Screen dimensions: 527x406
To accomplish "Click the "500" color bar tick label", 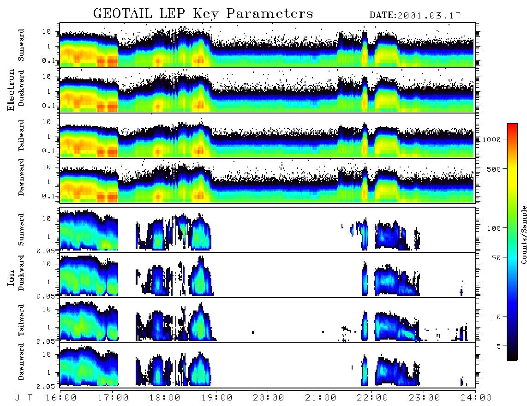I will (x=494, y=169).
